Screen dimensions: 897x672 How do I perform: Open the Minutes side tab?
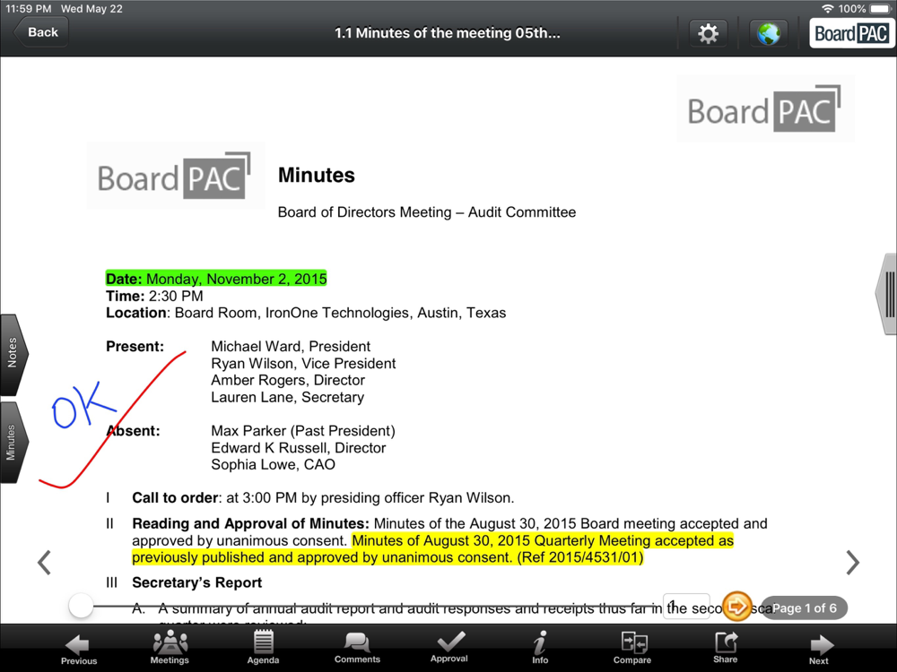click(12, 443)
